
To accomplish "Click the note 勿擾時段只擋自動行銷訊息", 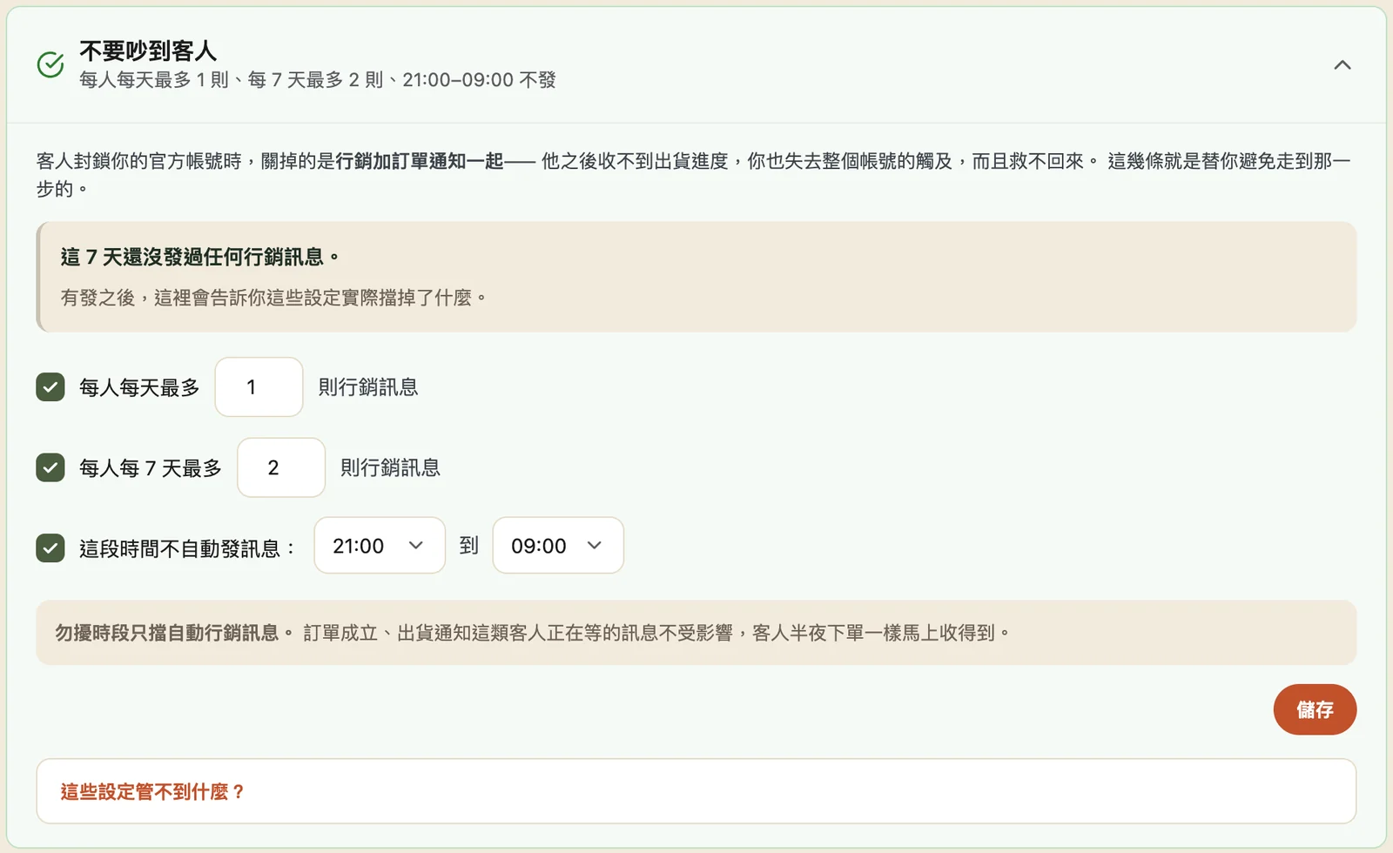I will coord(174,633).
